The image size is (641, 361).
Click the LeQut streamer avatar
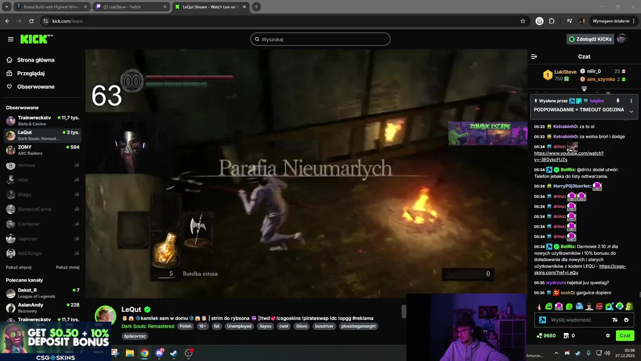point(106,316)
